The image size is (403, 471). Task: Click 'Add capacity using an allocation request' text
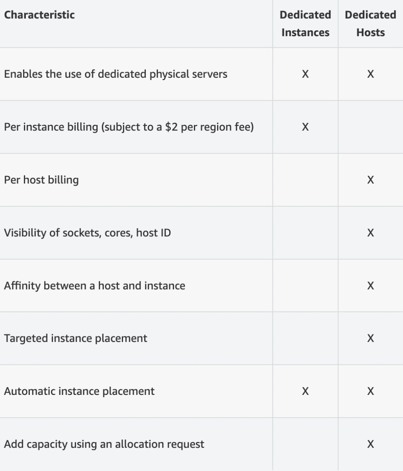point(104,444)
